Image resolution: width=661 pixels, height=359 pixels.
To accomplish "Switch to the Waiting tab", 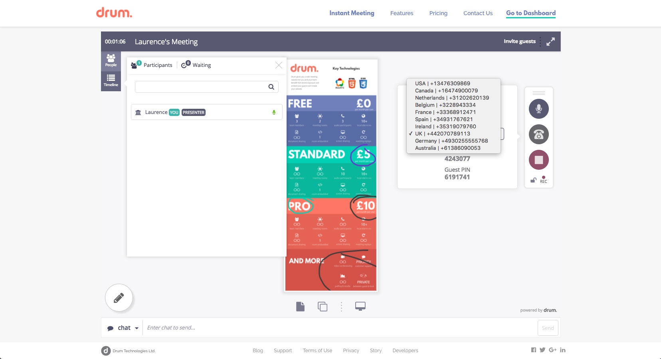I will tap(196, 65).
